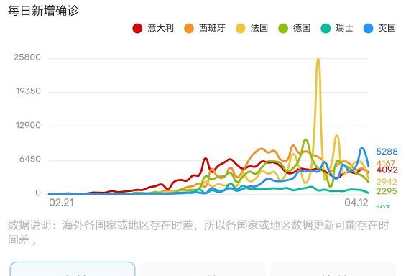Click the teal 瑞士 legend circle
The image size is (406, 276).
tap(326, 28)
